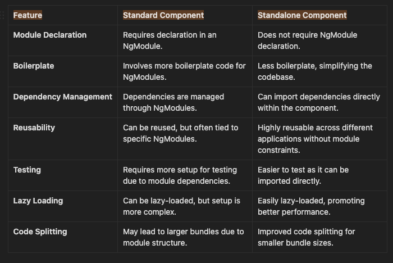This screenshot has width=393, height=263.
Task: Click cell 'Requires declaration in an NgModule'
Action: pos(185,40)
